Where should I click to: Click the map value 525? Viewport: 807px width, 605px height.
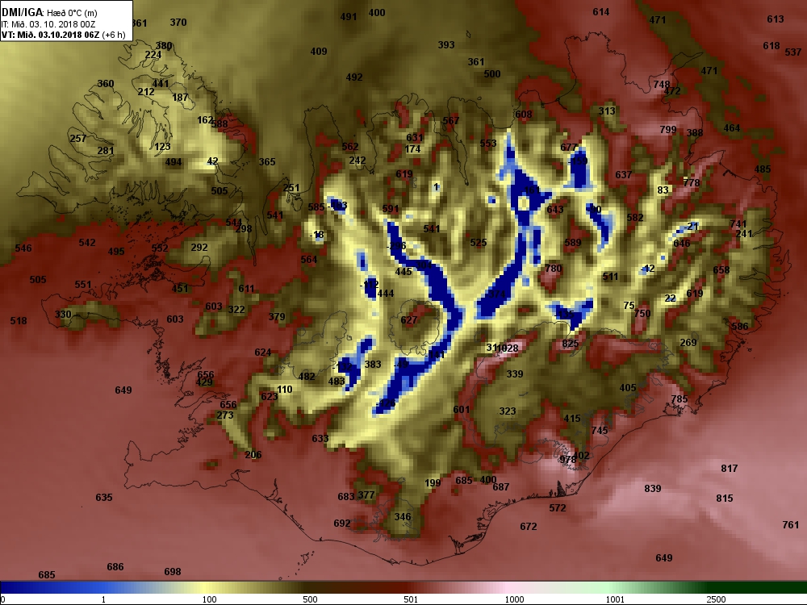tap(478, 242)
